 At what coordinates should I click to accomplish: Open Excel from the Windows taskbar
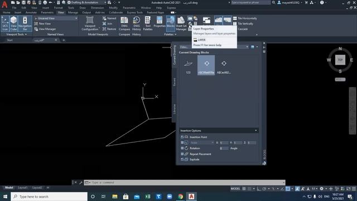(x=147, y=197)
